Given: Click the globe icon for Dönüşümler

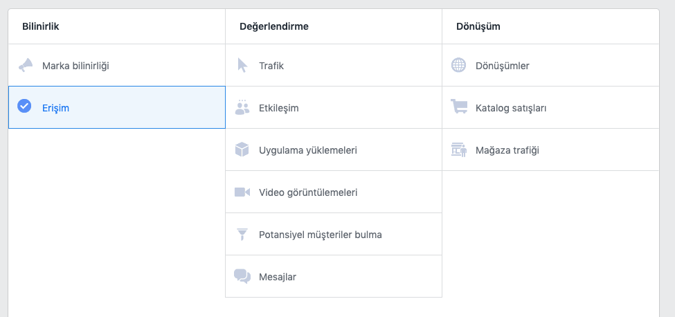Looking at the screenshot, I should click(458, 65).
